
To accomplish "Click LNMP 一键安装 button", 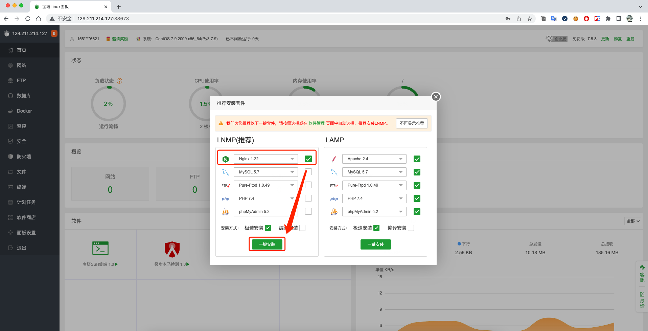I will 267,244.
